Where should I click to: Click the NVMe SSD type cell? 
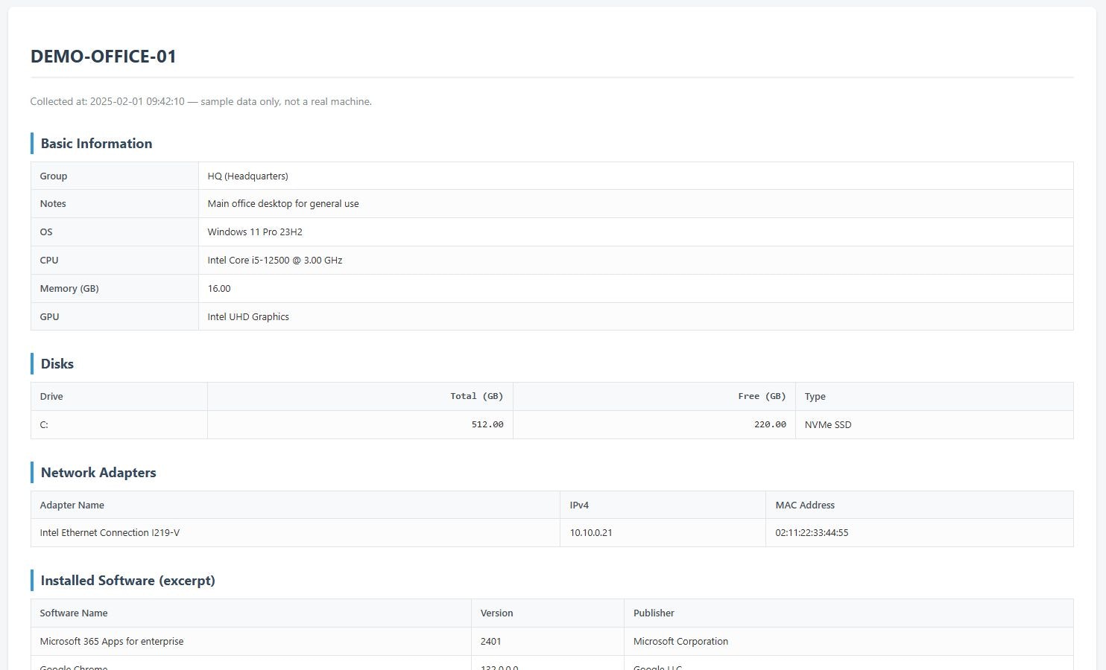point(828,424)
